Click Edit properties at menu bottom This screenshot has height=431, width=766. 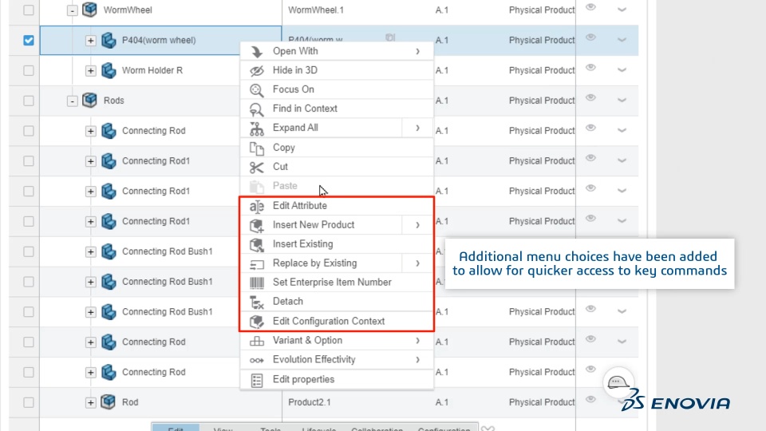[303, 379]
